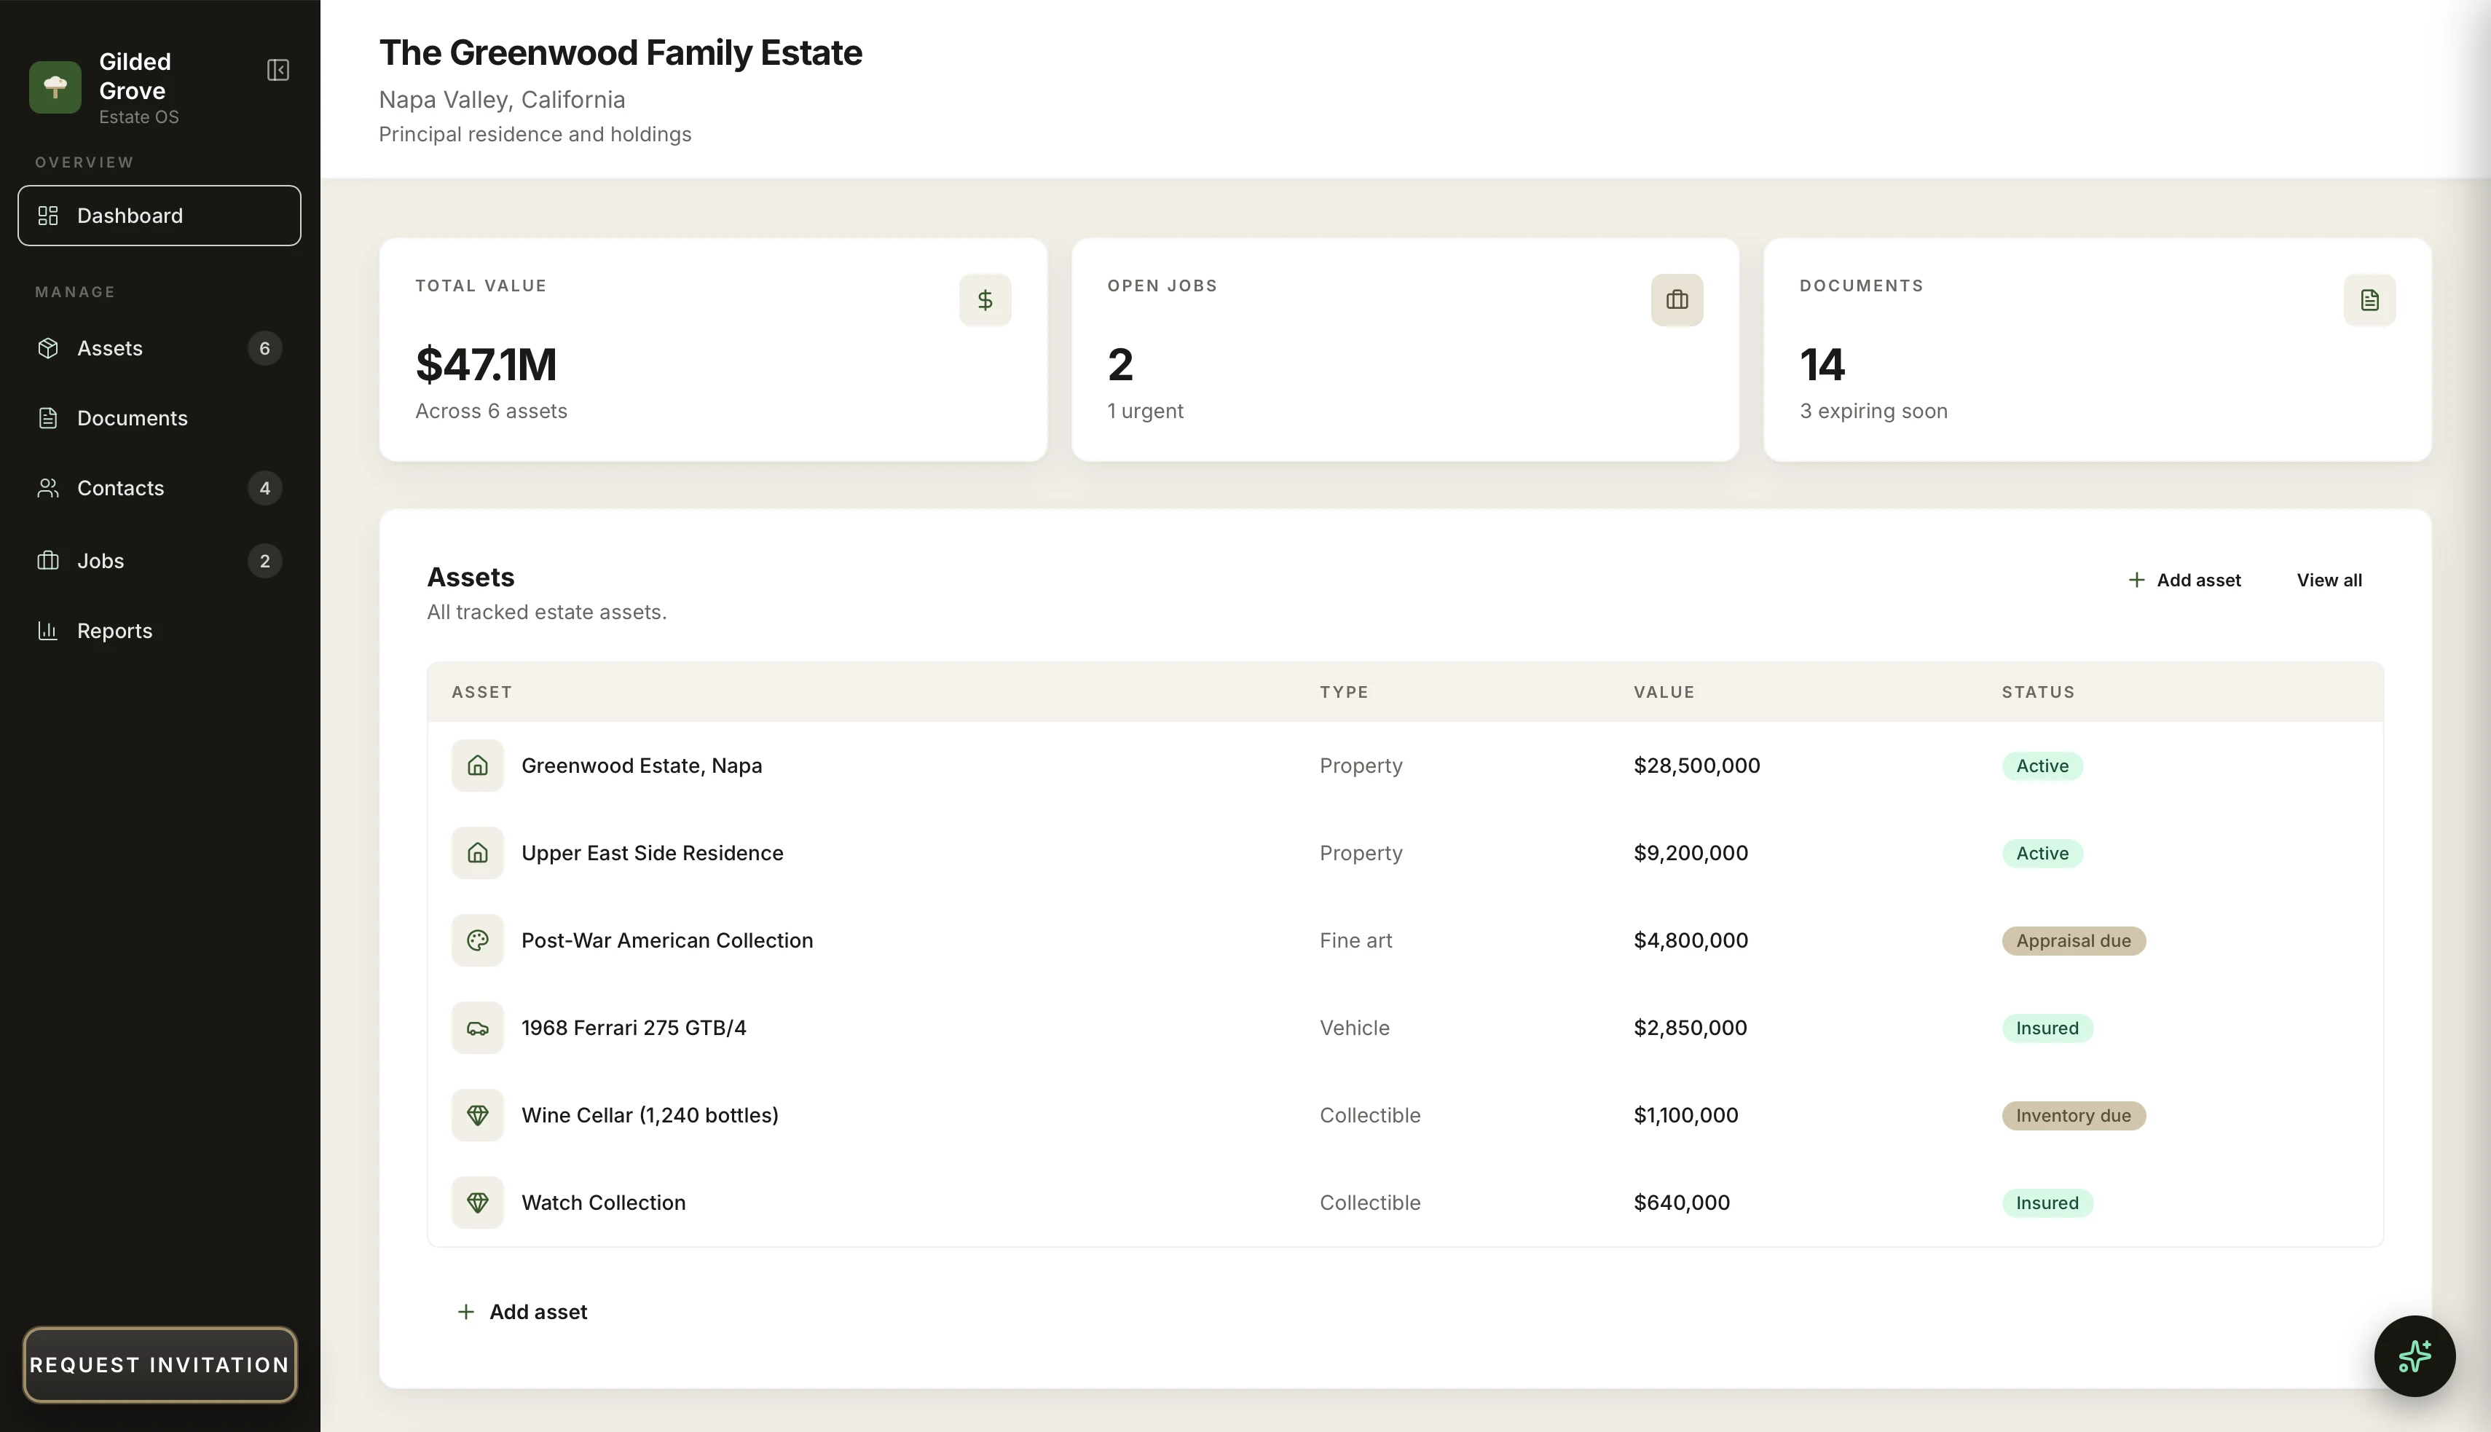
Task: Click the briefcase icon on Open Jobs card
Action: [1677, 300]
